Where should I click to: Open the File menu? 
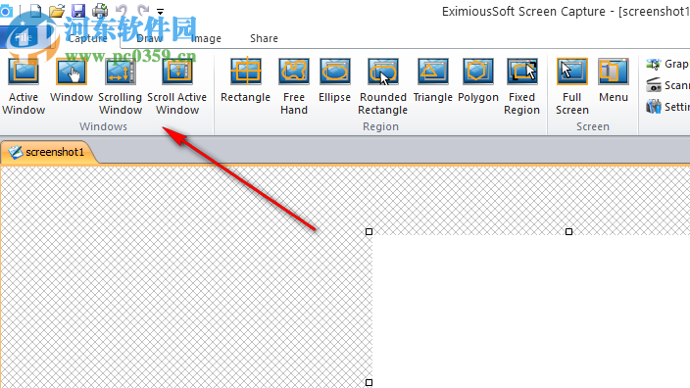click(x=25, y=38)
